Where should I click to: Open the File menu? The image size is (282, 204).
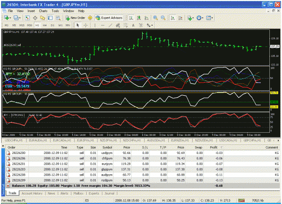(10, 11)
